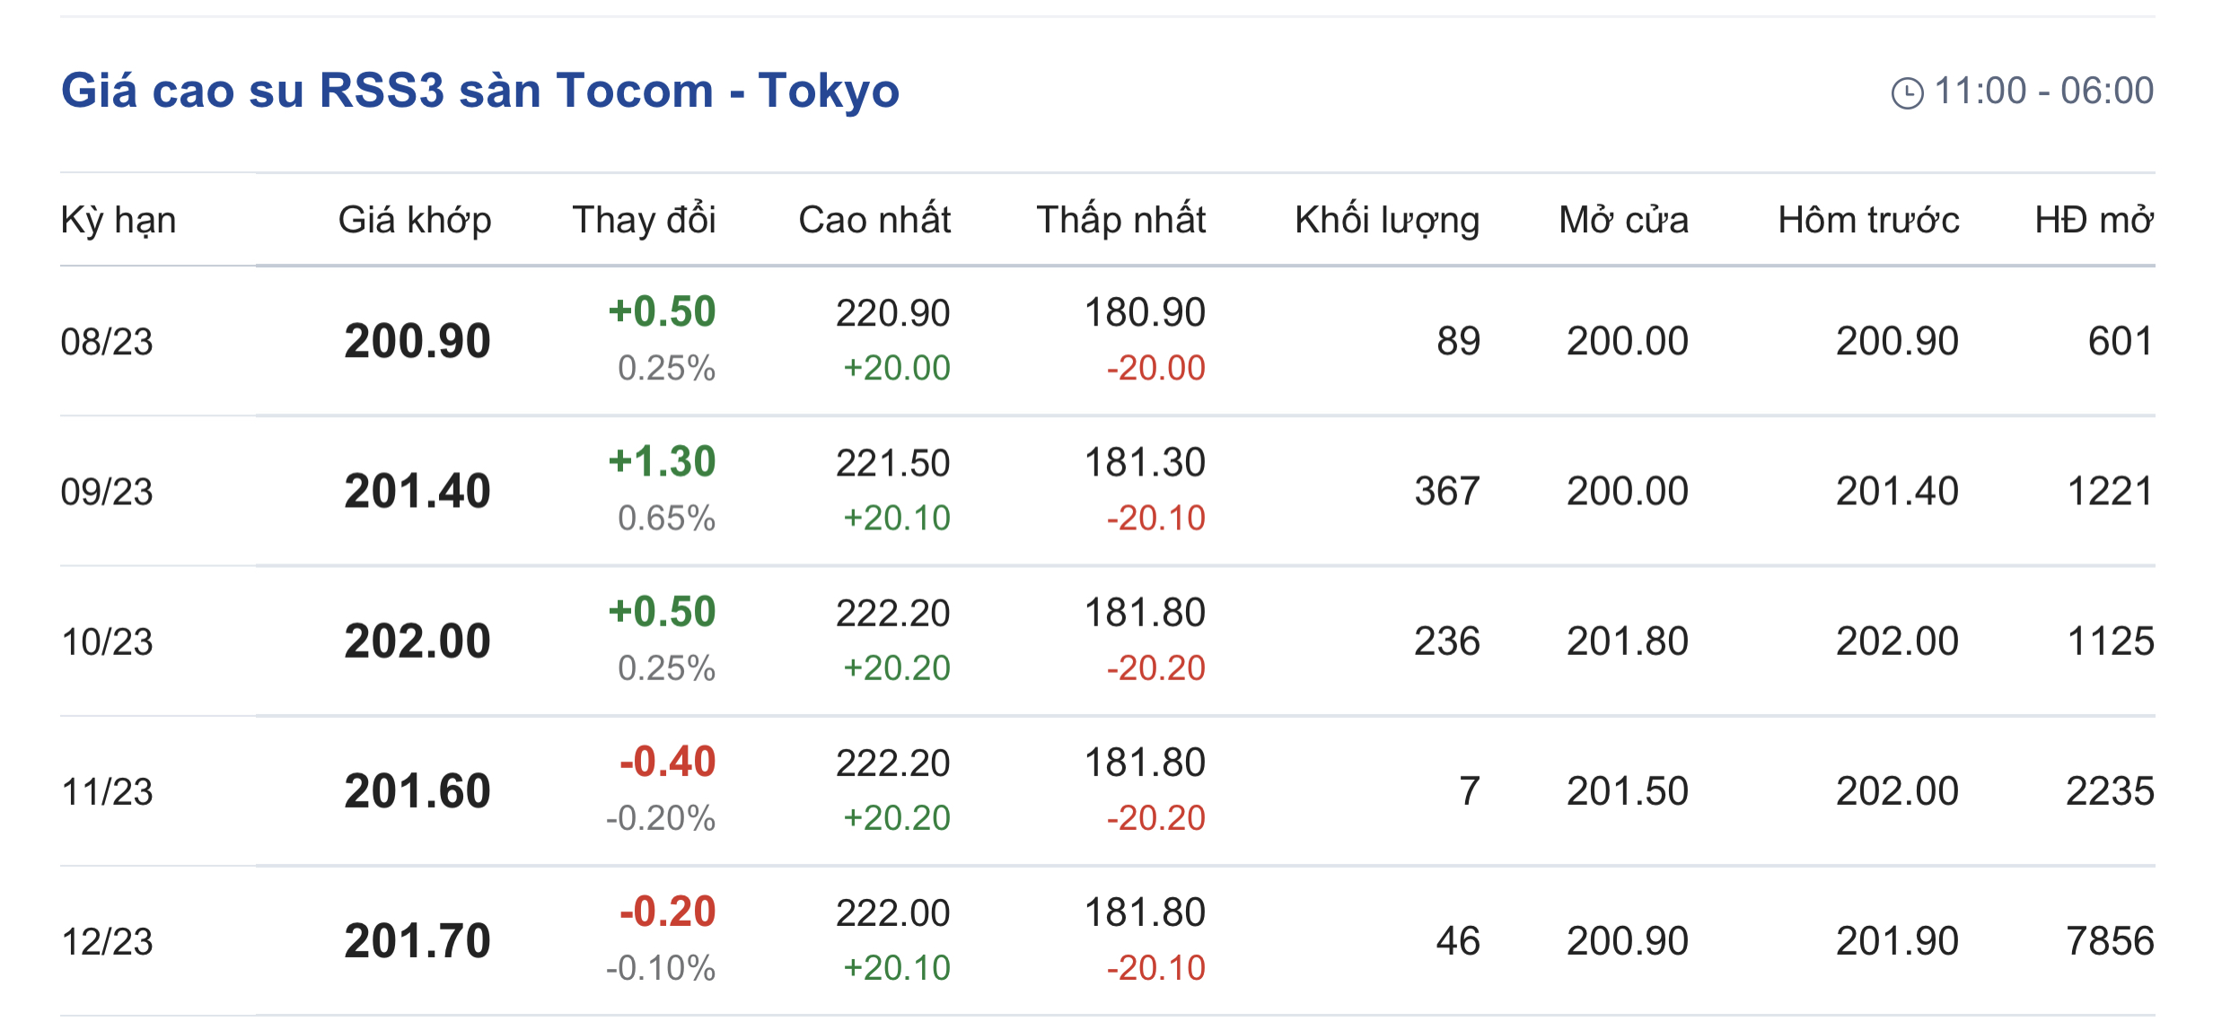The height and width of the screenshot is (1030, 2213).
Task: Click the Thay đổi column header
Action: (644, 221)
